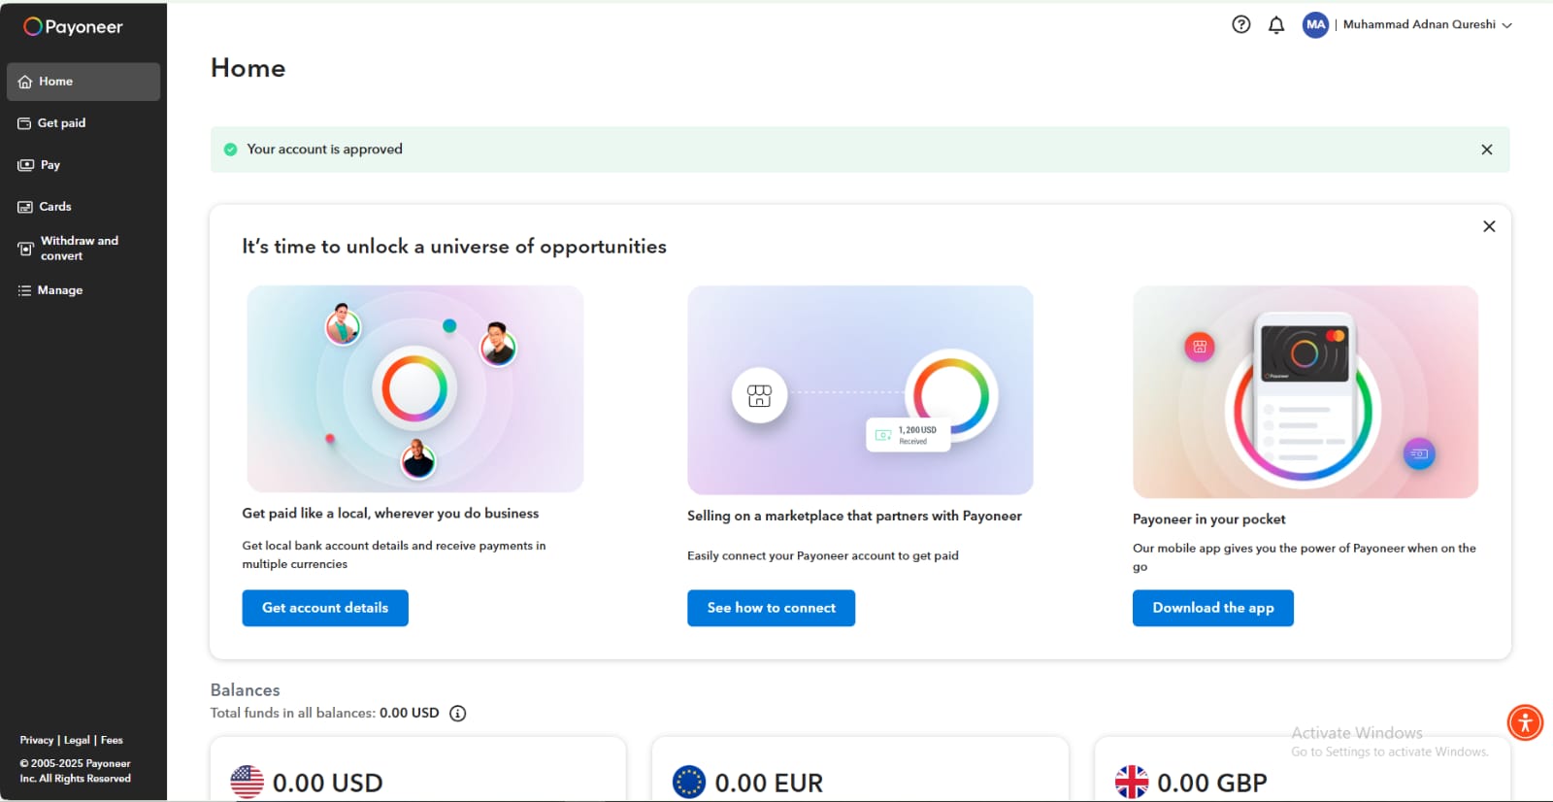Select Manage in the sidebar
The height and width of the screenshot is (802, 1553).
(60, 290)
